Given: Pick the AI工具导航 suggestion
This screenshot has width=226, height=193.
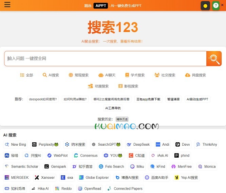Looking at the screenshot, I should click(x=113, y=108).
